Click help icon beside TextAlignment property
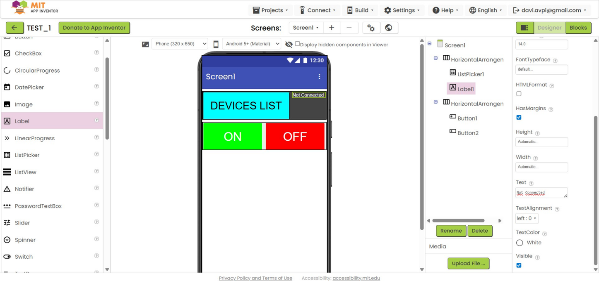The width and height of the screenshot is (599, 281). click(x=557, y=209)
